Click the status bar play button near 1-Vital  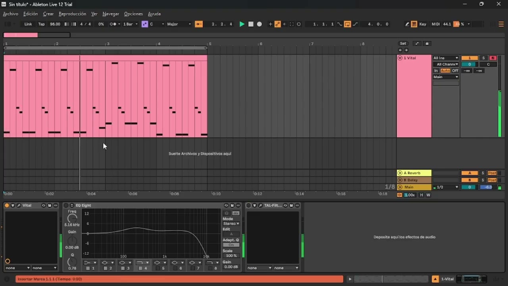350,279
